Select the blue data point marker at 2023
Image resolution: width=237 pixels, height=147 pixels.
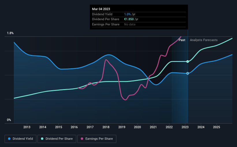(x=188, y=73)
